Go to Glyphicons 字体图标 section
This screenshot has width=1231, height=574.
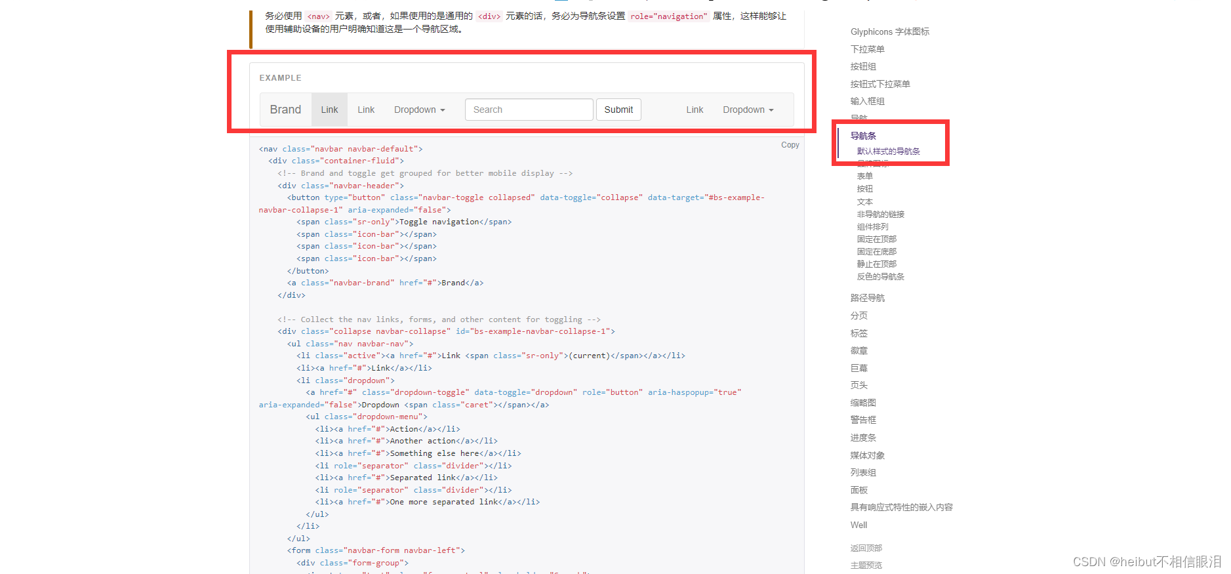click(x=889, y=31)
